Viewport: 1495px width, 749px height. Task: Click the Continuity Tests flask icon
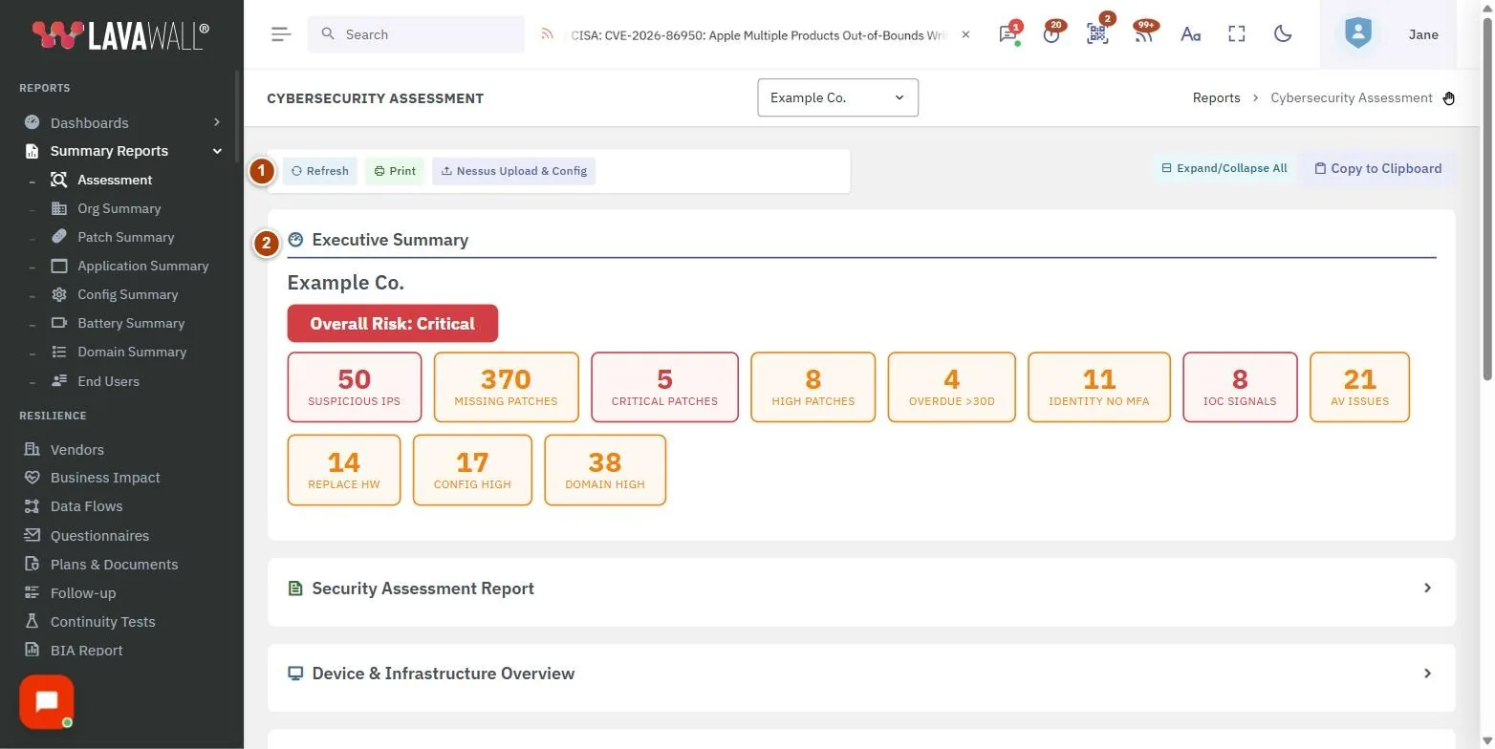pyautogui.click(x=32, y=621)
